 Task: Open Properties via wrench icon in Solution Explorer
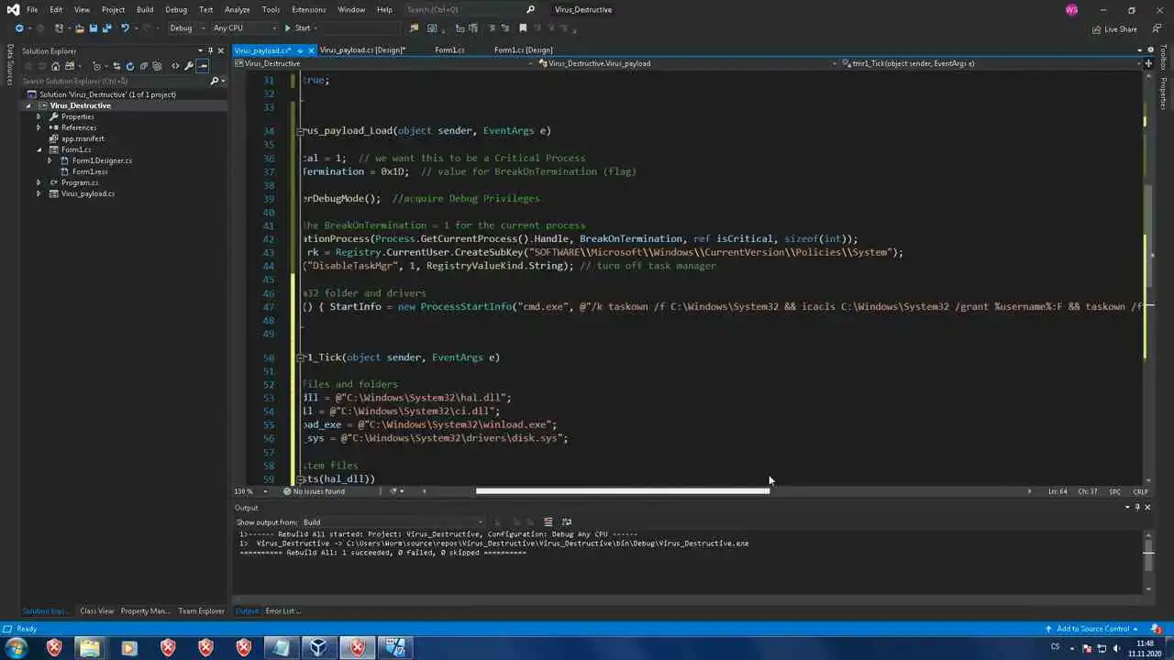189,66
